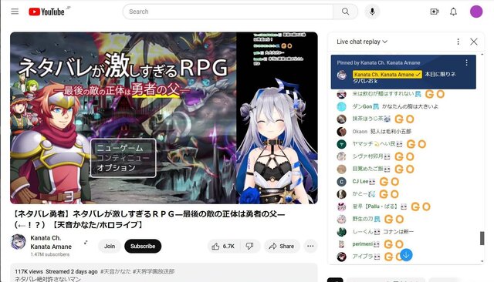Screen dimensions: 494x282
Task: Click the search magnifier button
Action: click(x=345, y=12)
